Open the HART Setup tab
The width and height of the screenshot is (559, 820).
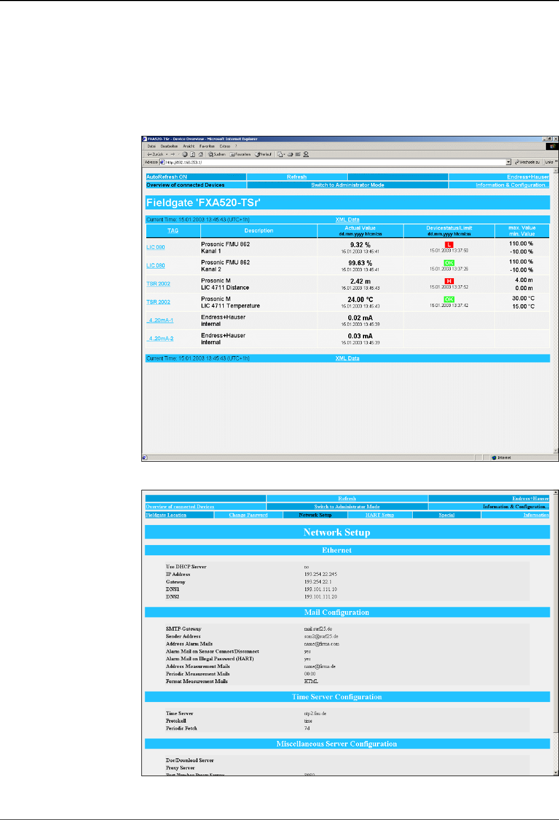click(380, 515)
